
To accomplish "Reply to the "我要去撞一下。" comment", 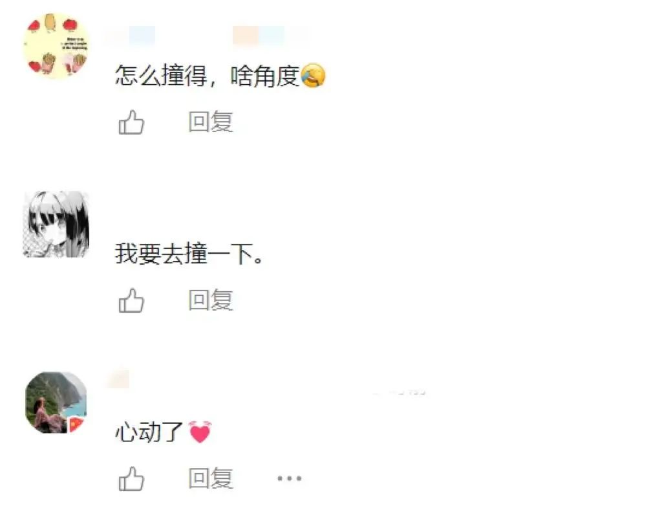I will 211,300.
